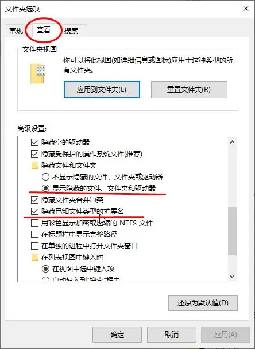Viewport: 255px width, 349px height.
Task: Click the scrollbar up arrow in 高级设置
Action: (x=233, y=142)
